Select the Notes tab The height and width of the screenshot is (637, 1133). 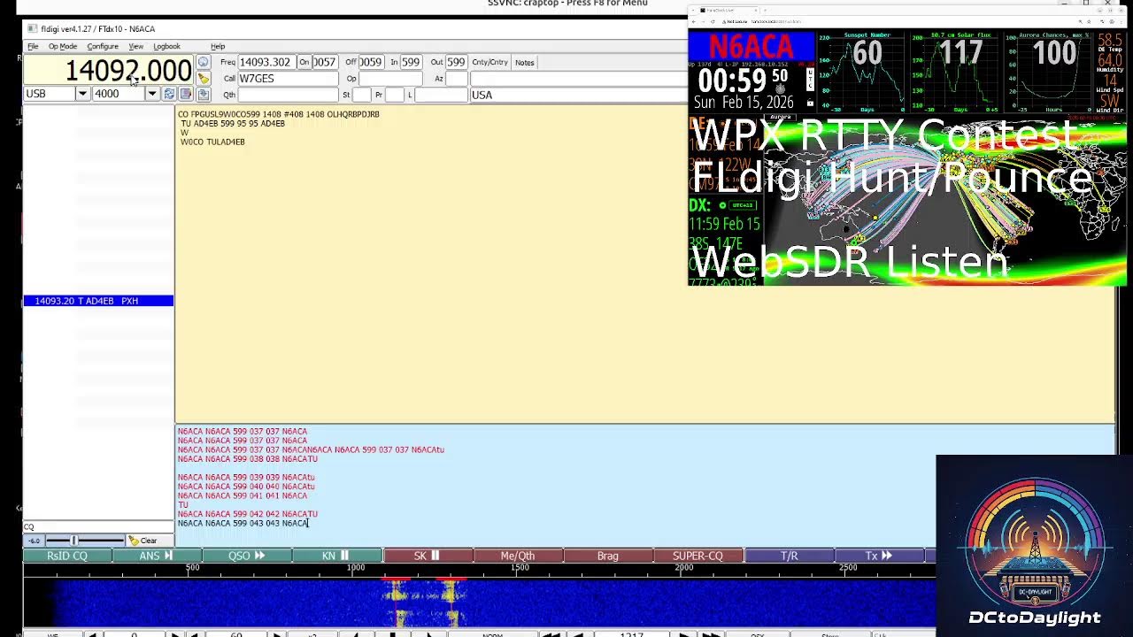[x=525, y=62]
